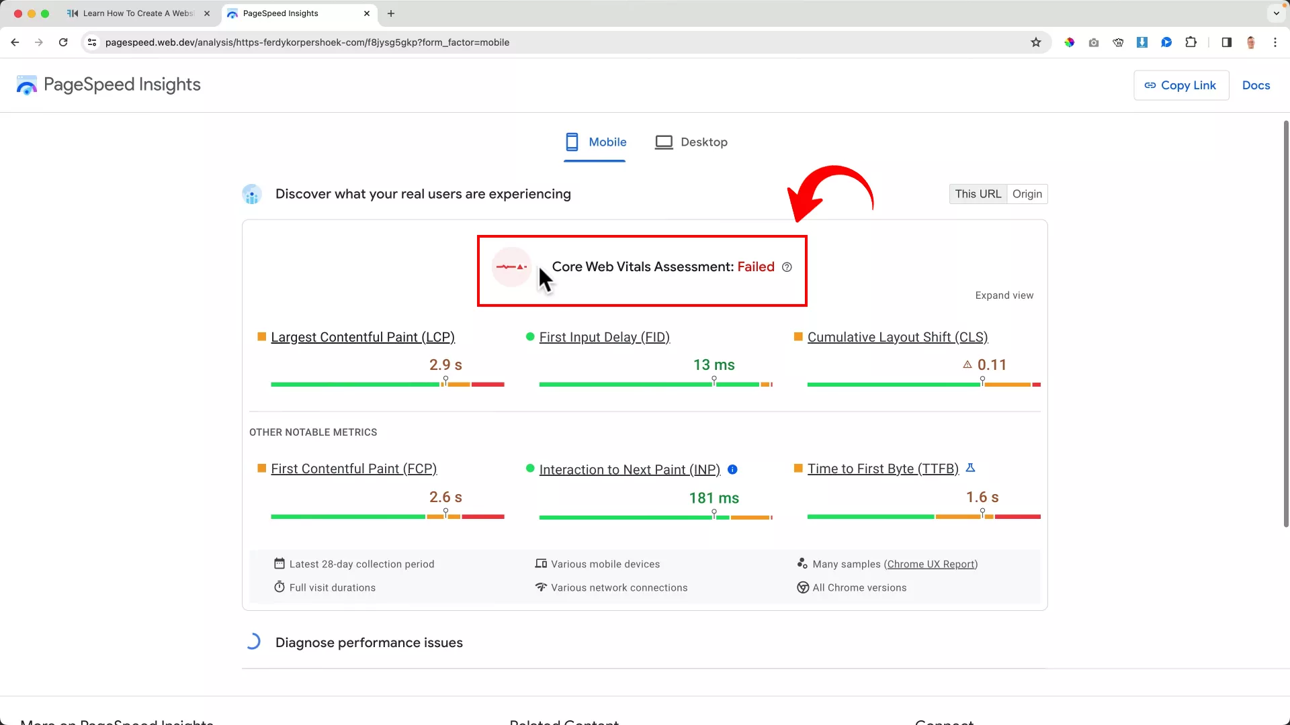Click the info icon beside Interaction to Next Paint
Screen dimensions: 1290x725
[732, 469]
